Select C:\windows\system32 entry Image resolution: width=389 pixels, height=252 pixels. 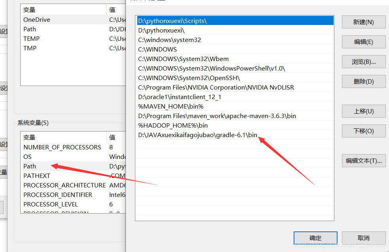click(235, 40)
